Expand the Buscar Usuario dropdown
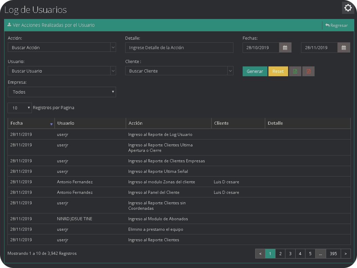This screenshot has height=268, width=357. (113, 71)
